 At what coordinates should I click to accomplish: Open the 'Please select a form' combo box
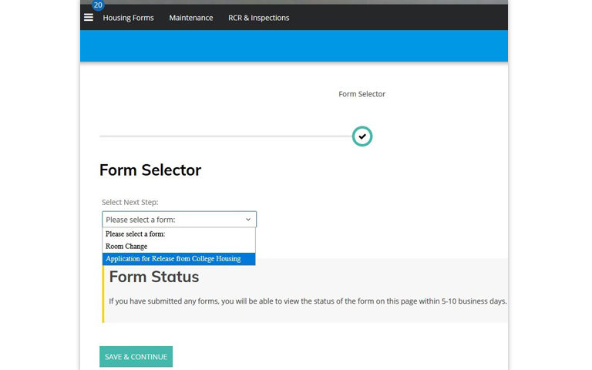179,220
